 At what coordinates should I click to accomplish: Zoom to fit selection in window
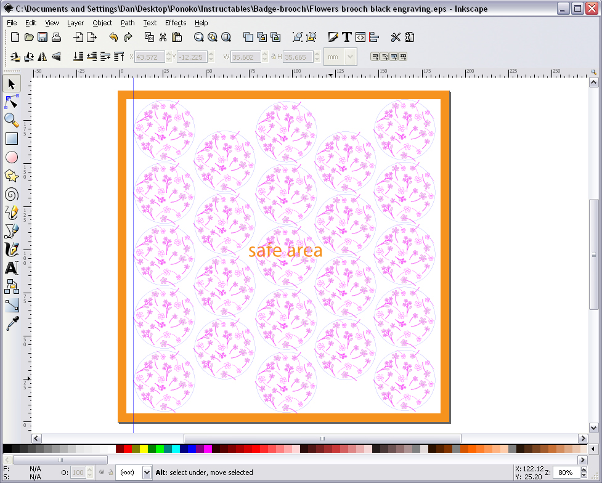coord(198,37)
